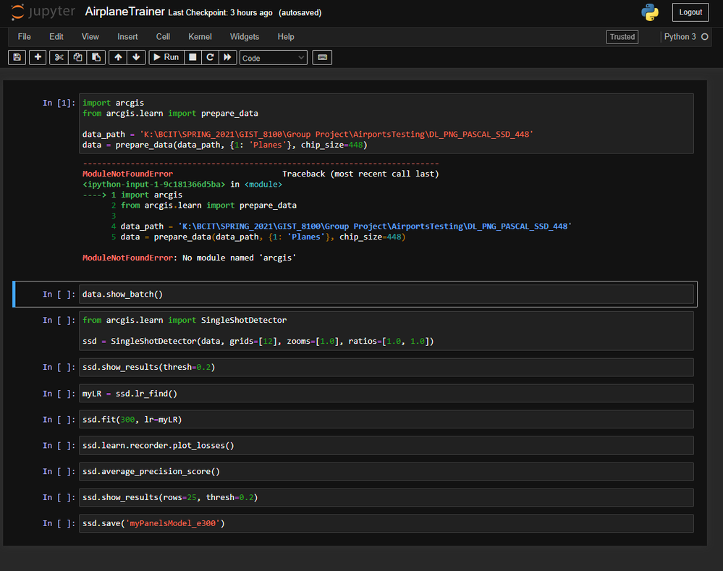This screenshot has height=571, width=723.
Task: Open the command palette keyboard icon
Action: [323, 57]
